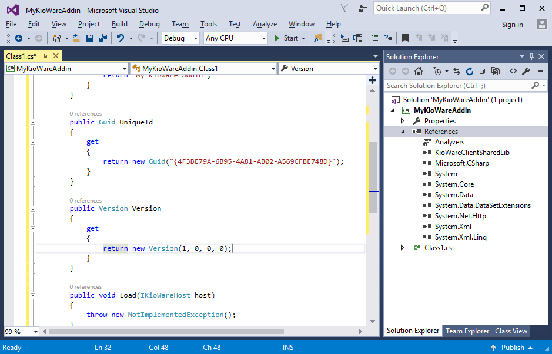552x354 pixels.
Task: Collapse the Version property outline
Action: coord(33,209)
